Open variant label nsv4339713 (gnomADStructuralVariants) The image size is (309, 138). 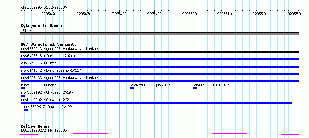pyautogui.click(x=59, y=49)
